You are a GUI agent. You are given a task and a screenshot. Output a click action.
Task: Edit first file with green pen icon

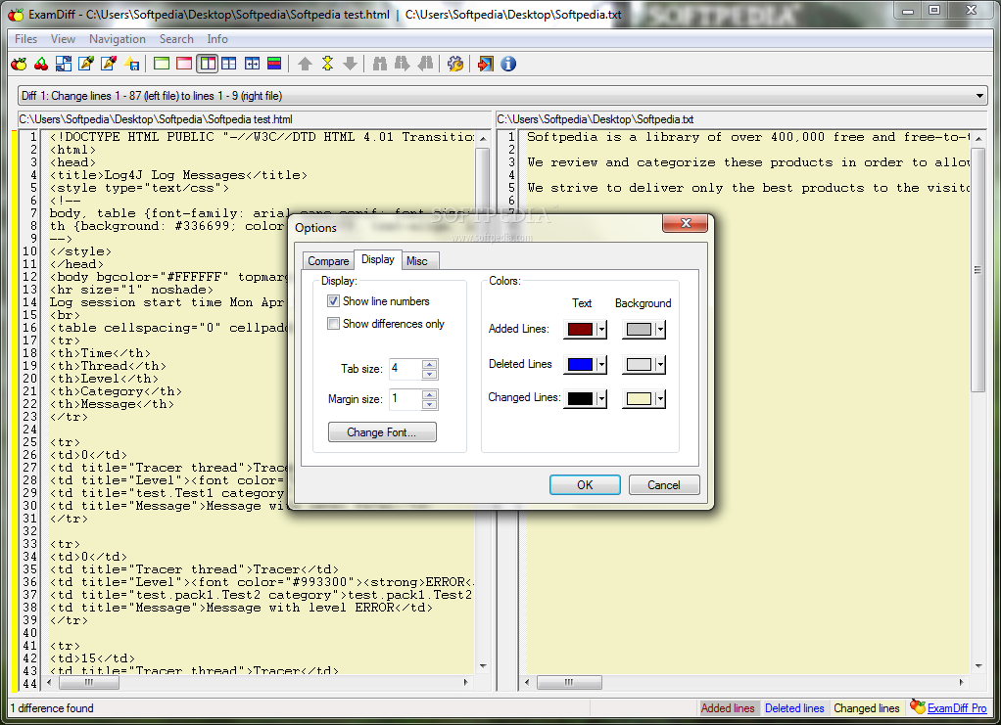pyautogui.click(x=86, y=64)
